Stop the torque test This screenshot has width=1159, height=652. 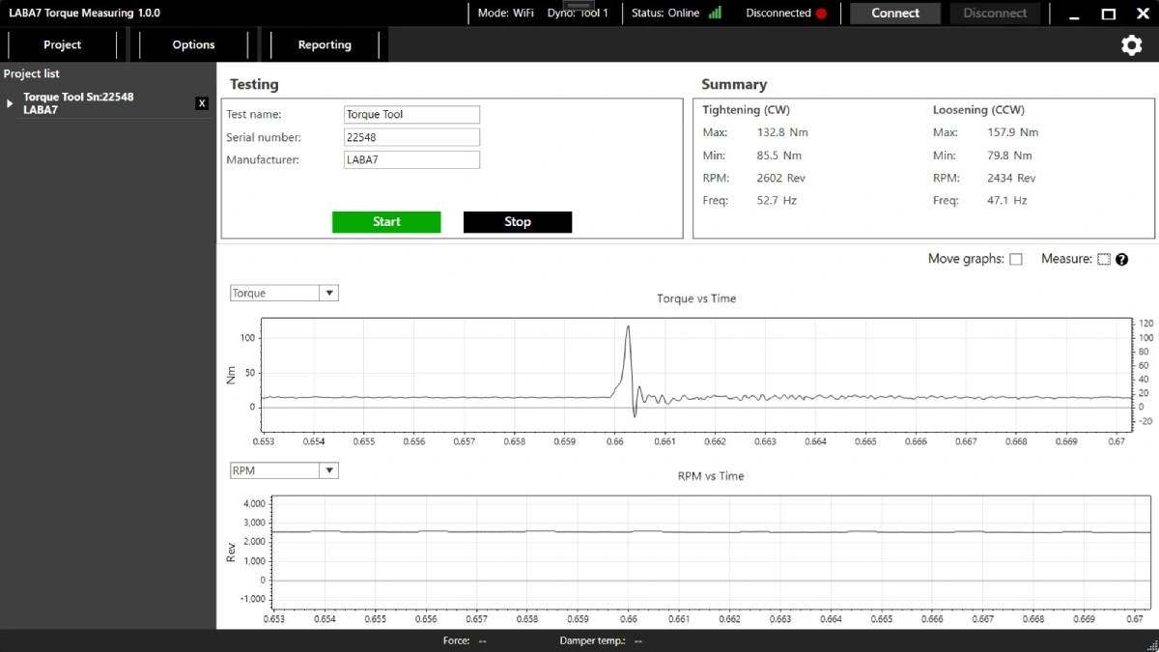(x=517, y=222)
